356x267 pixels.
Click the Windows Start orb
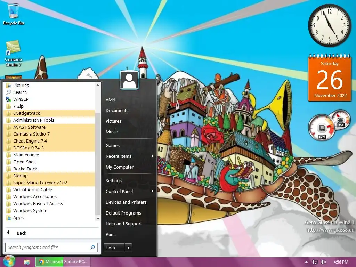pyautogui.click(x=9, y=261)
